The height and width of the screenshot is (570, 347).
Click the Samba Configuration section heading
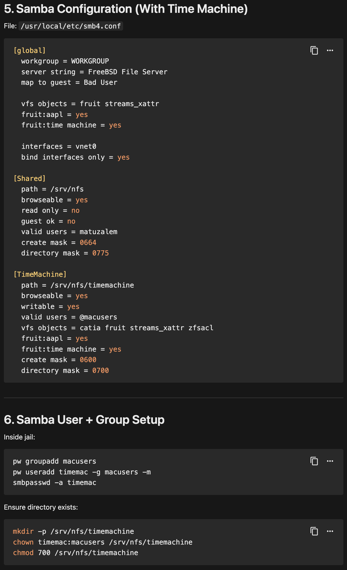pos(126,9)
